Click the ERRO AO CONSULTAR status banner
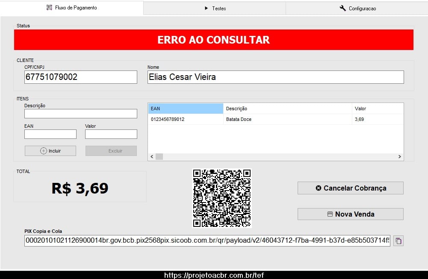428x279 pixels. (214, 40)
